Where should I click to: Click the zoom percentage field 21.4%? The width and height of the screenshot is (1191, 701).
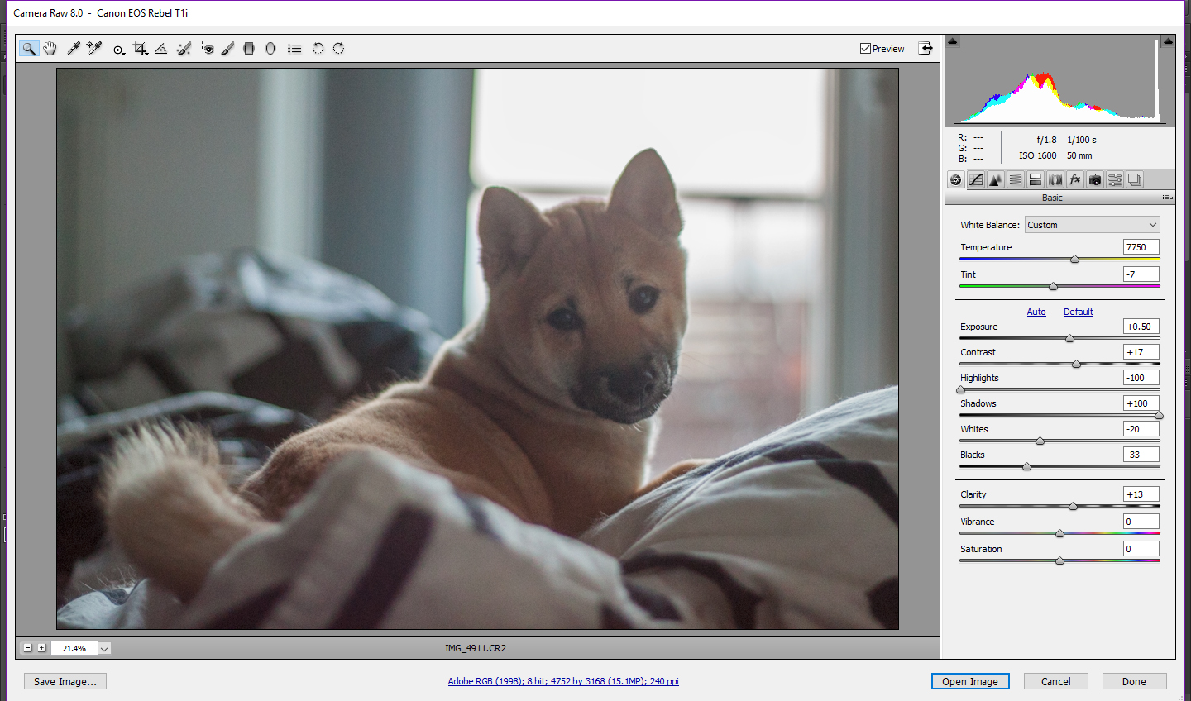74,649
